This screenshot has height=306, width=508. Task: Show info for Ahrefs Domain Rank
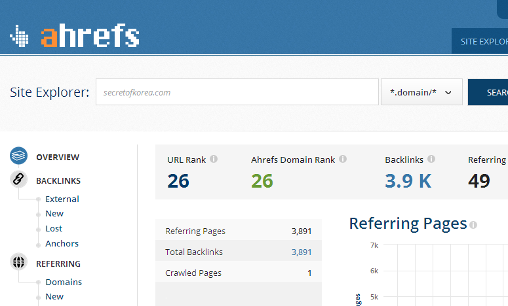(343, 159)
